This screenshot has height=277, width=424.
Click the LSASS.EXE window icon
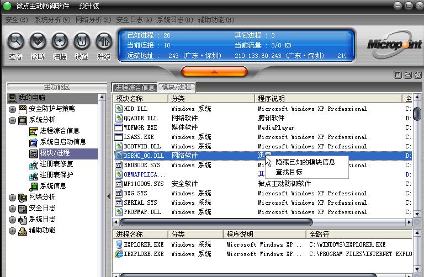tap(119, 137)
